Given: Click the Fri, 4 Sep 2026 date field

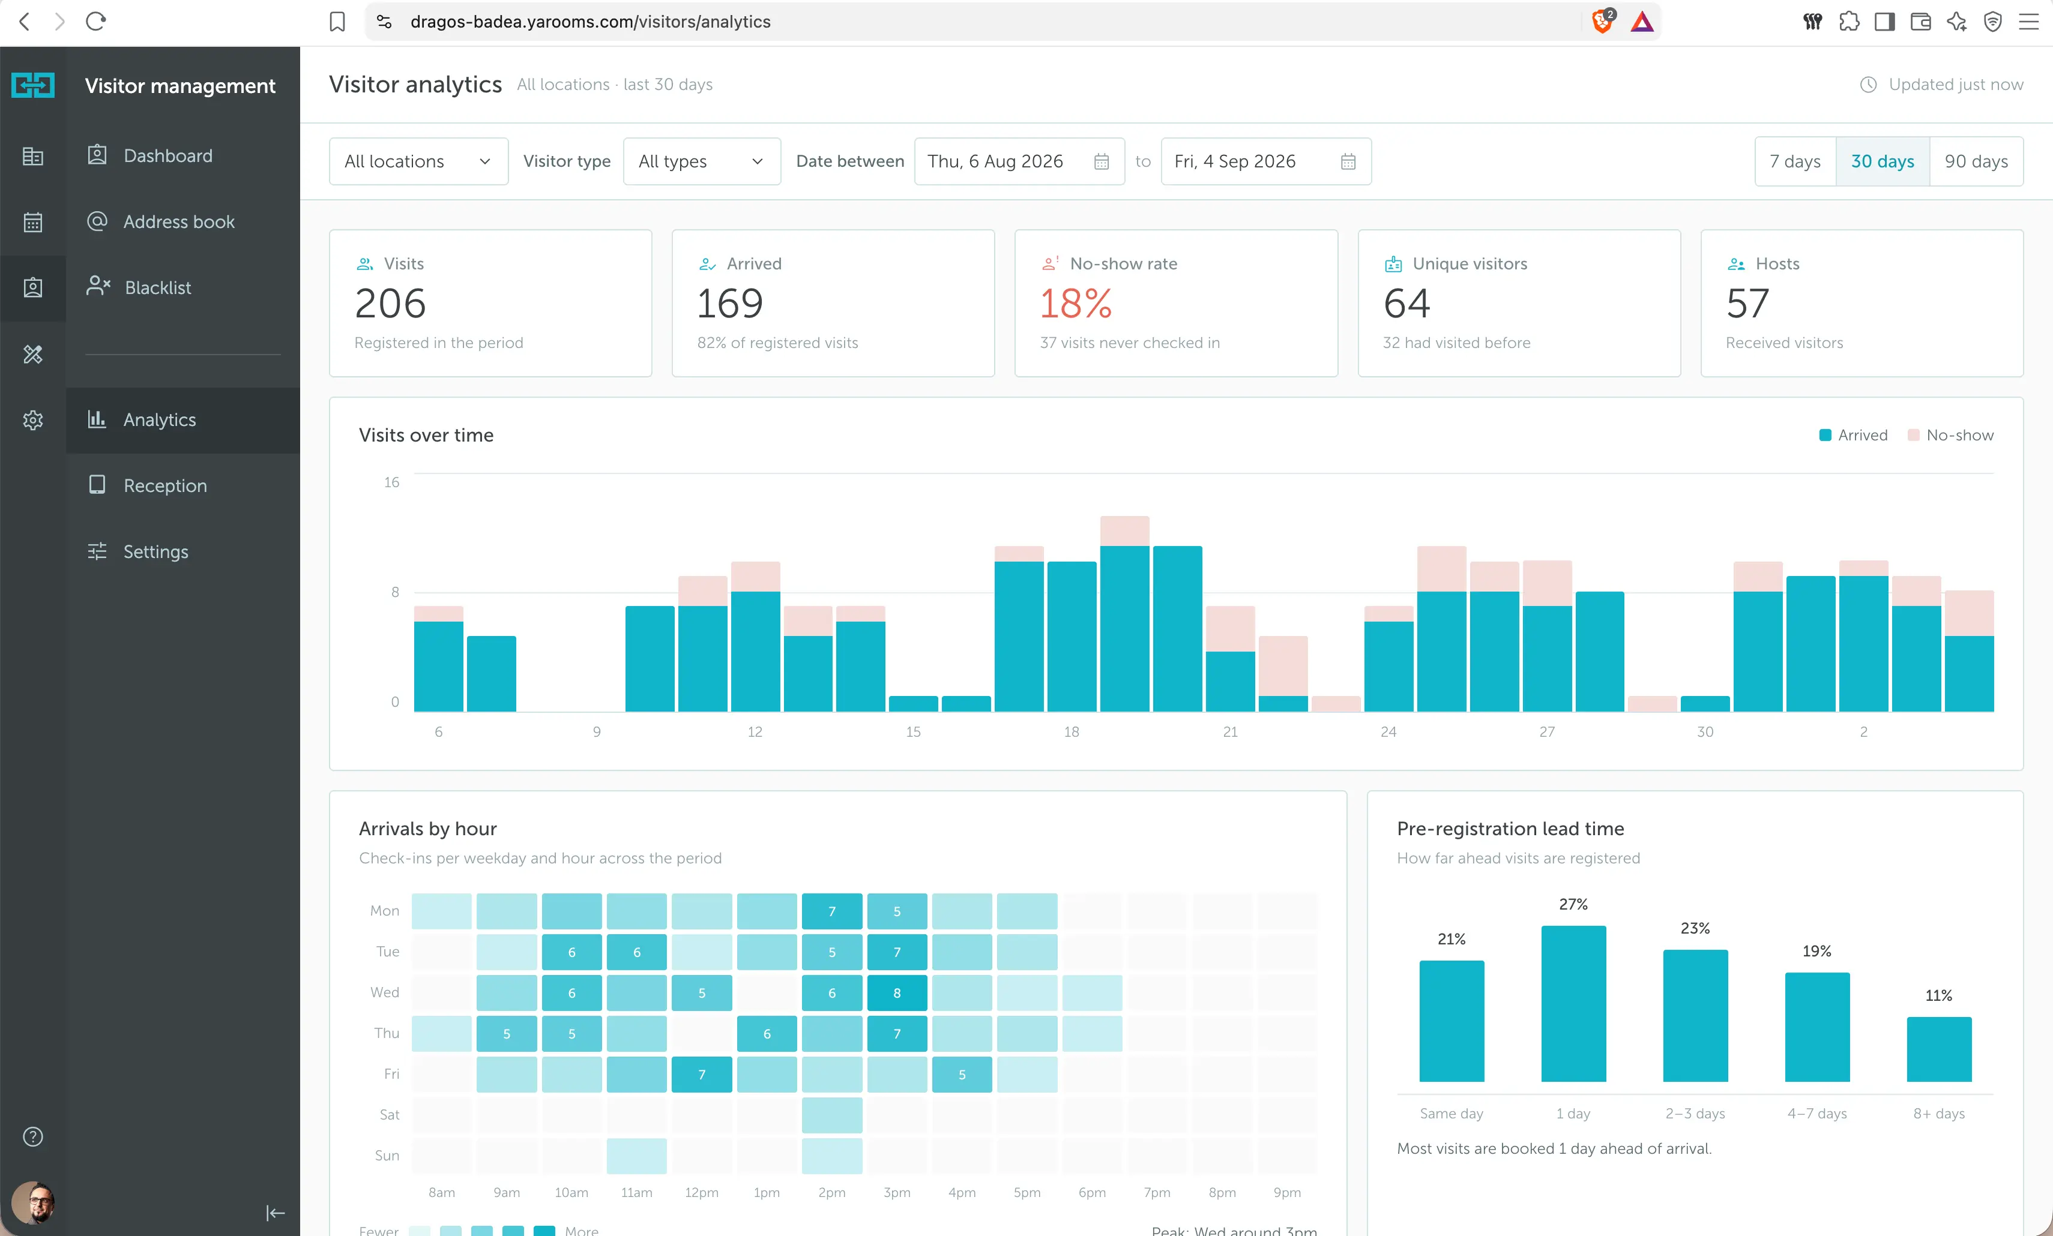Looking at the screenshot, I should coord(1265,161).
